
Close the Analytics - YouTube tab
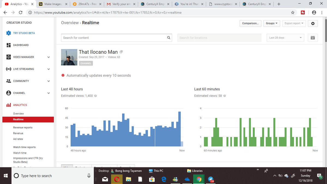coord(32,4)
